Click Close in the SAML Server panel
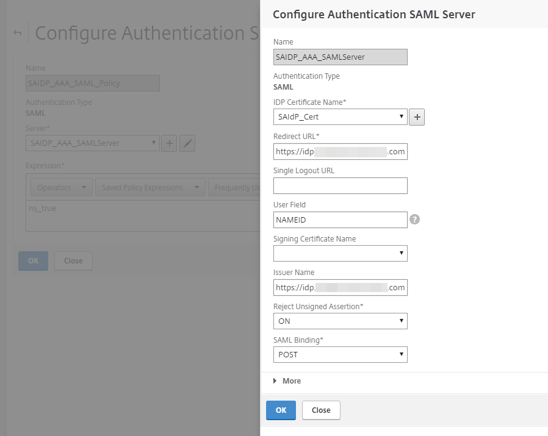 pos(321,410)
